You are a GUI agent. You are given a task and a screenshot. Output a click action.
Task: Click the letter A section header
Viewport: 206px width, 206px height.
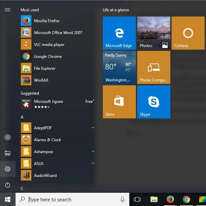click(x=22, y=117)
